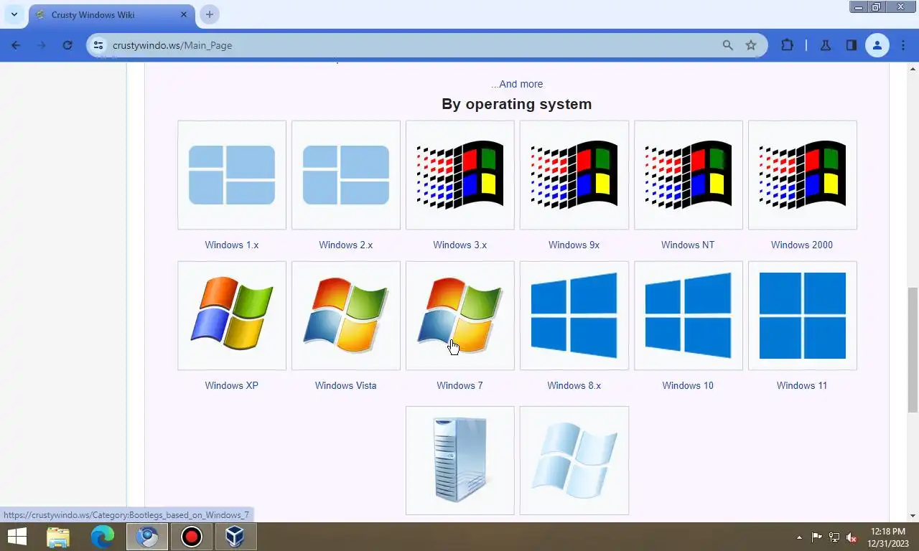This screenshot has height=551, width=919.
Task: Follow the Windows 10 text link
Action: [x=688, y=385]
